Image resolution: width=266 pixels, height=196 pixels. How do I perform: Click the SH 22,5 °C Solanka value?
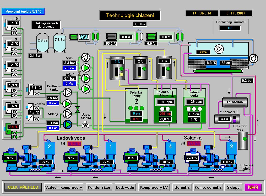point(194,143)
